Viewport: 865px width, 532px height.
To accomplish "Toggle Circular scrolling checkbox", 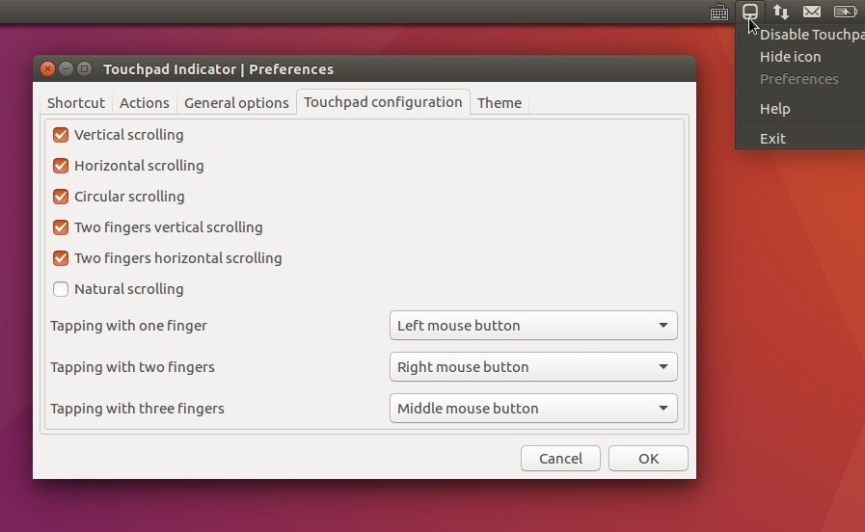I will [61, 197].
